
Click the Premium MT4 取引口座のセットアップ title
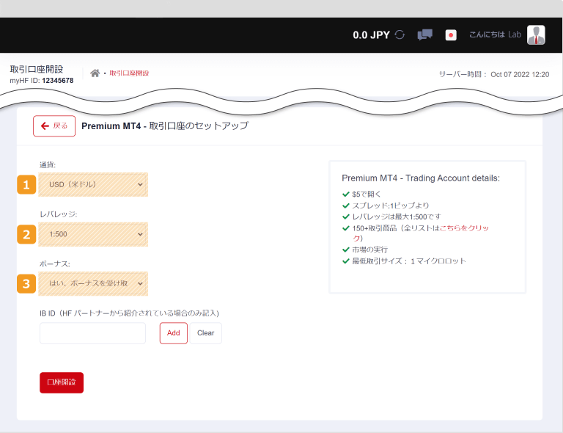coord(165,125)
